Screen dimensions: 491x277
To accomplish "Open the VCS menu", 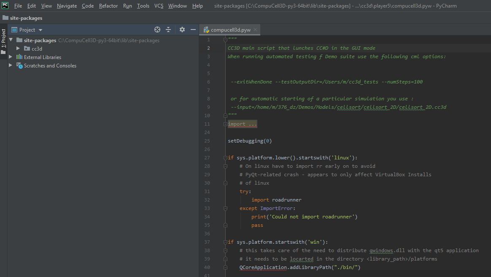I will (x=159, y=5).
